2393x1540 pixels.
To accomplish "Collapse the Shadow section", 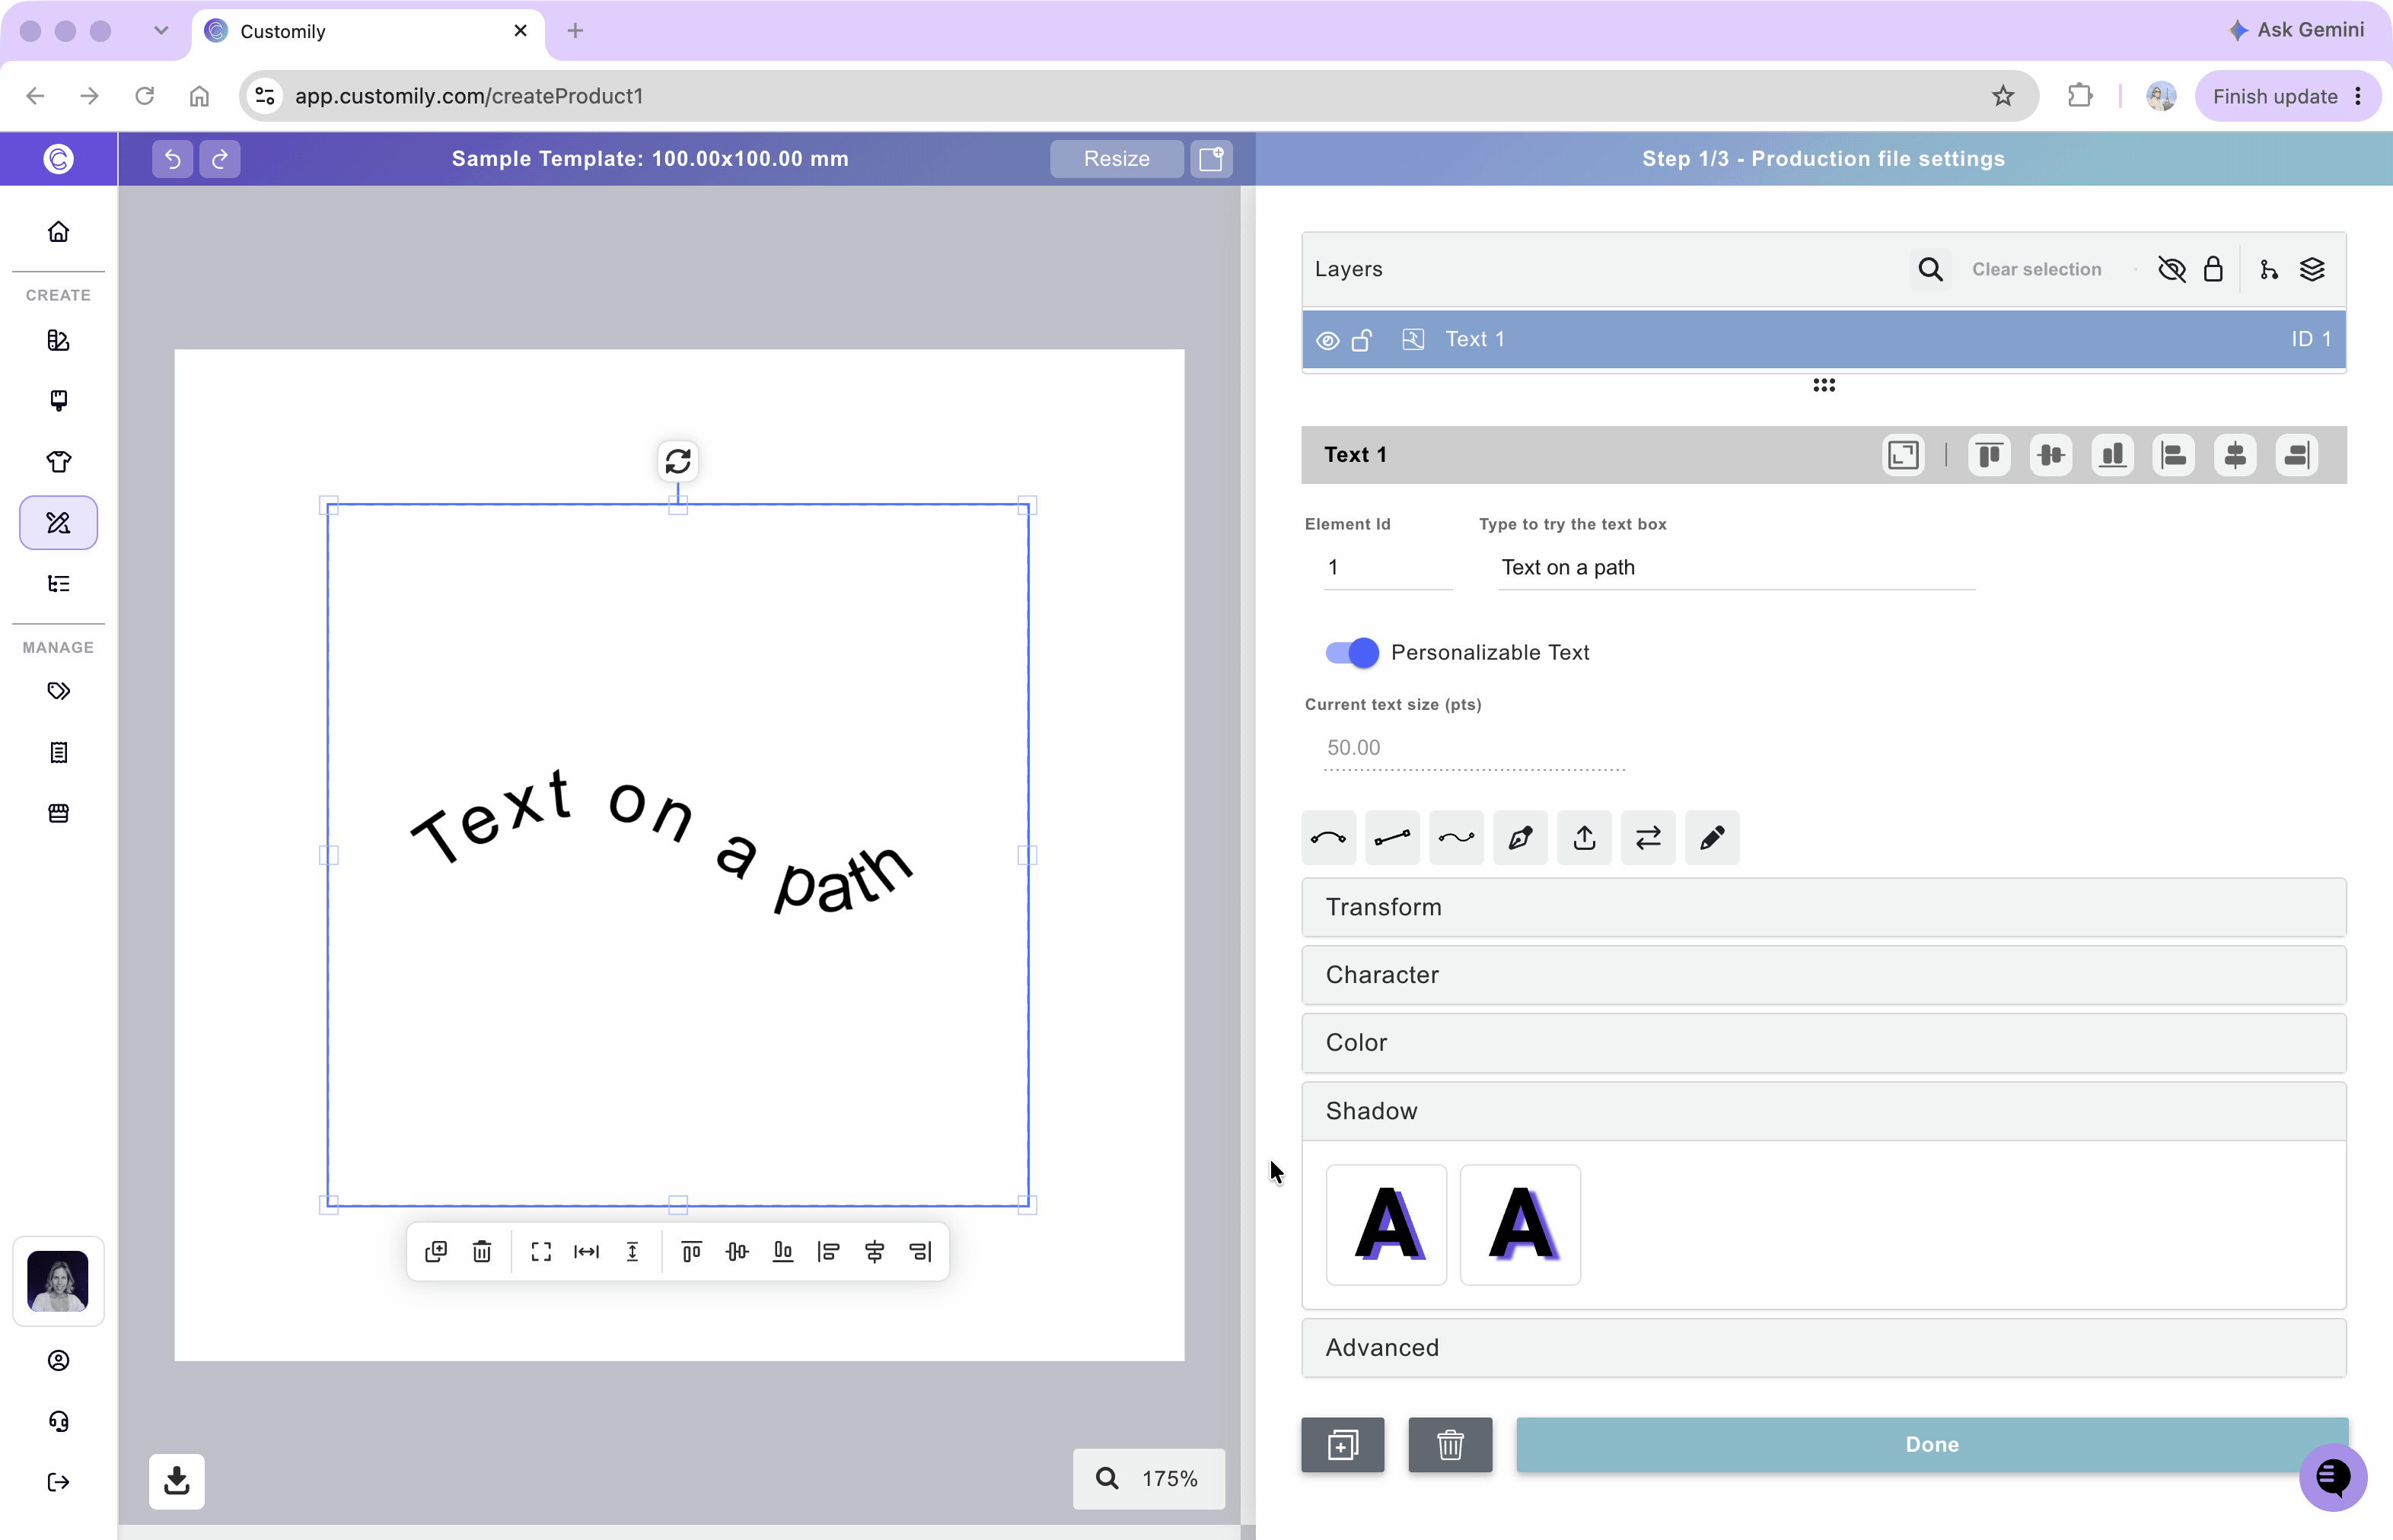I will click(x=1824, y=1111).
